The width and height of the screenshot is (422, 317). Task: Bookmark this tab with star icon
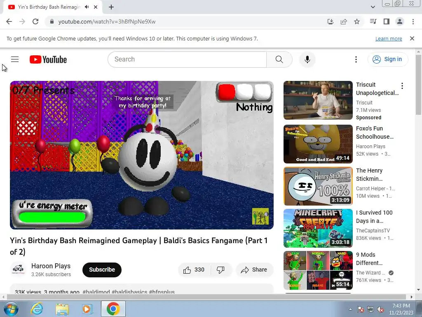coord(357,21)
